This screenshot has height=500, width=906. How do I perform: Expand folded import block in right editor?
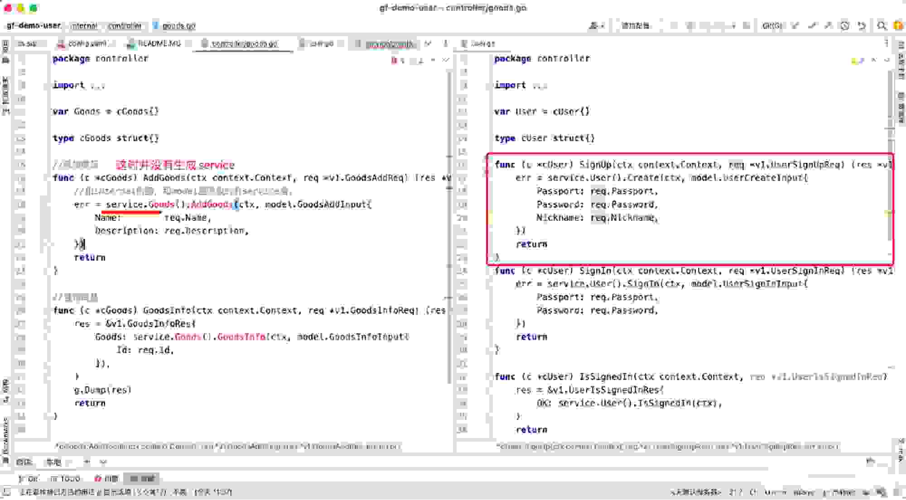(x=539, y=85)
